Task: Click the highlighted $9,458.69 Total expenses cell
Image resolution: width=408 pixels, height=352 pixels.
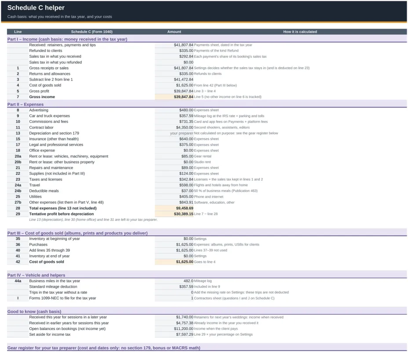Action: [x=174, y=208]
